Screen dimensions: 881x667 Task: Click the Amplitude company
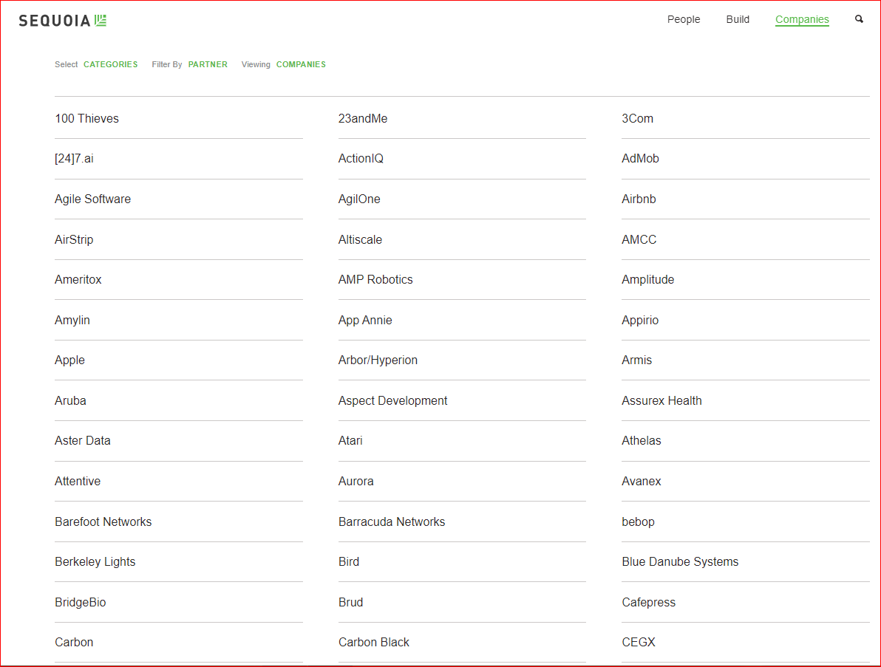tap(648, 279)
